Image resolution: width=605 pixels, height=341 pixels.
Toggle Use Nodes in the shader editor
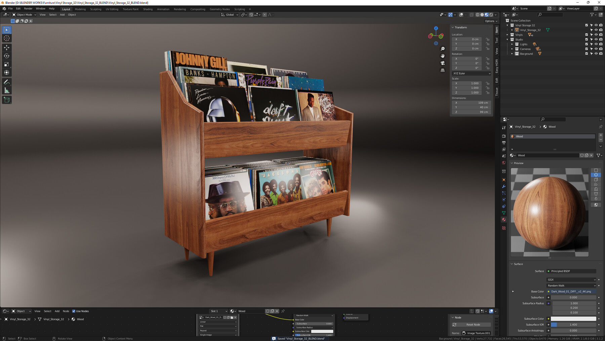[x=74, y=311]
